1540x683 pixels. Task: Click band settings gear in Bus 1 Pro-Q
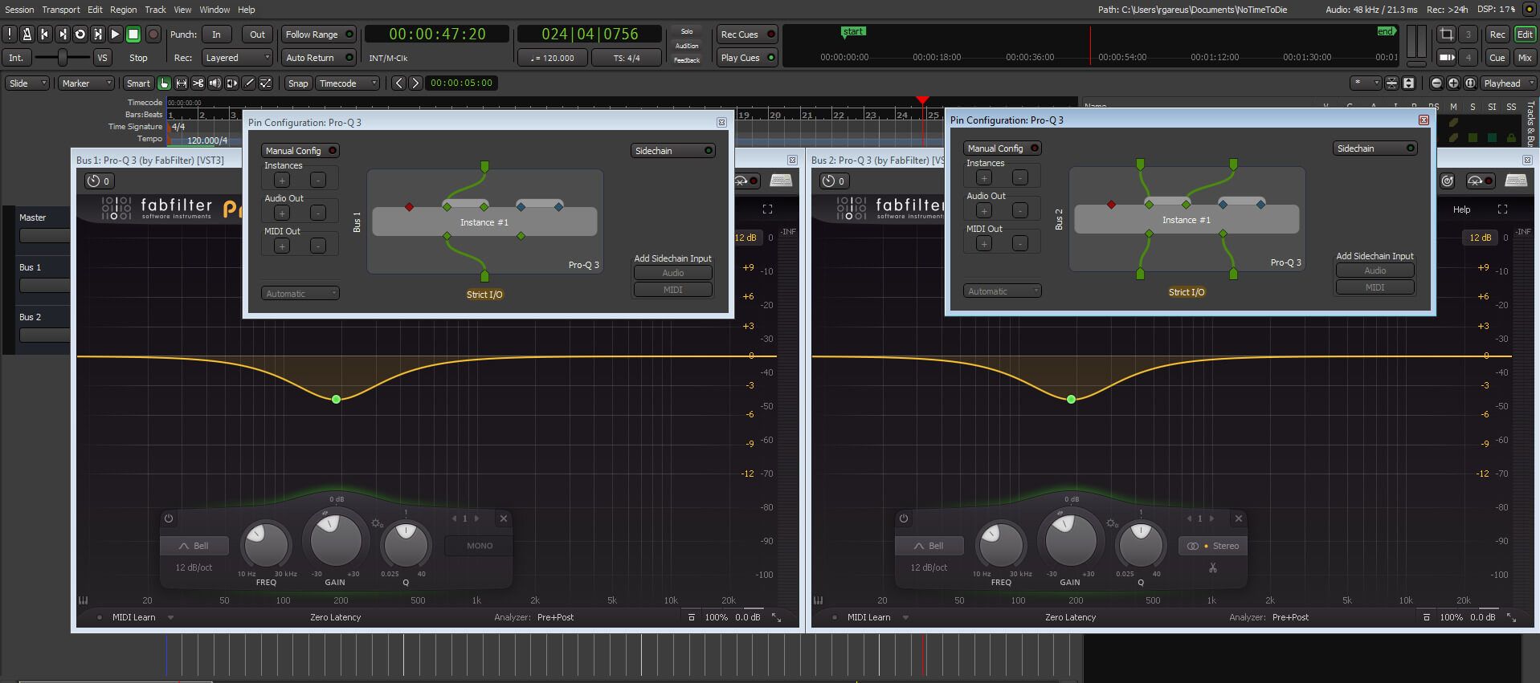click(x=377, y=523)
